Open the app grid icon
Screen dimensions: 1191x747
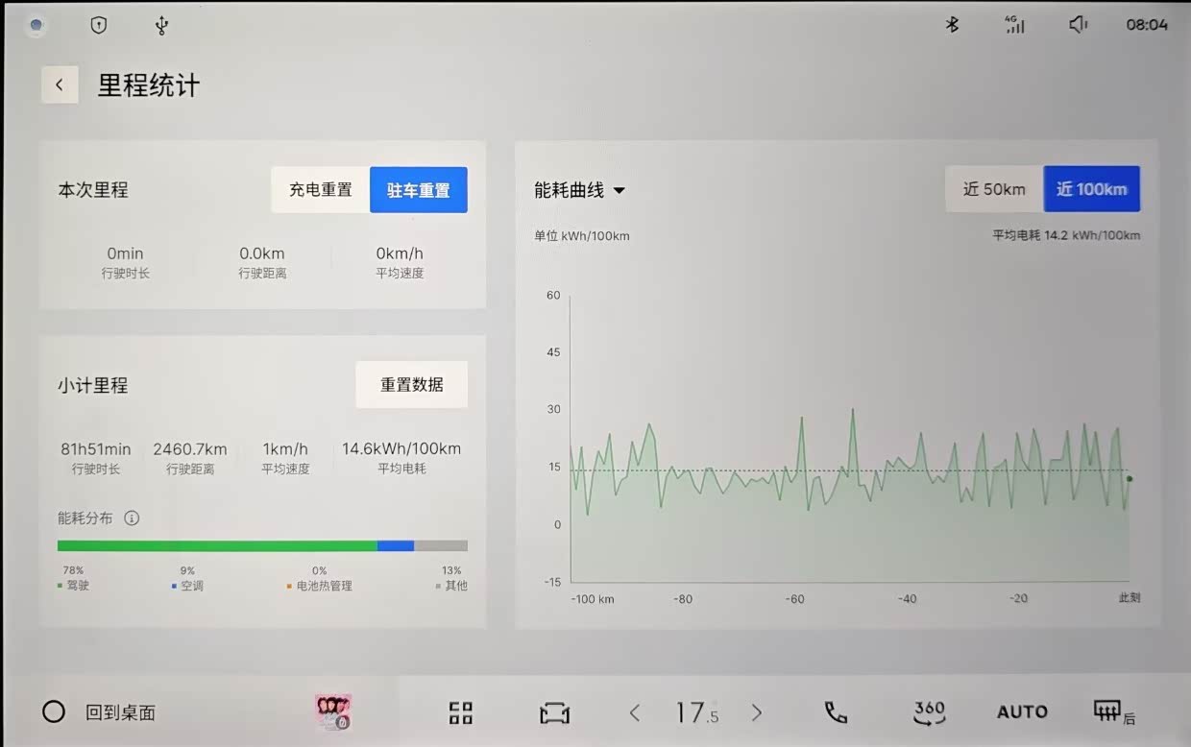(x=461, y=712)
